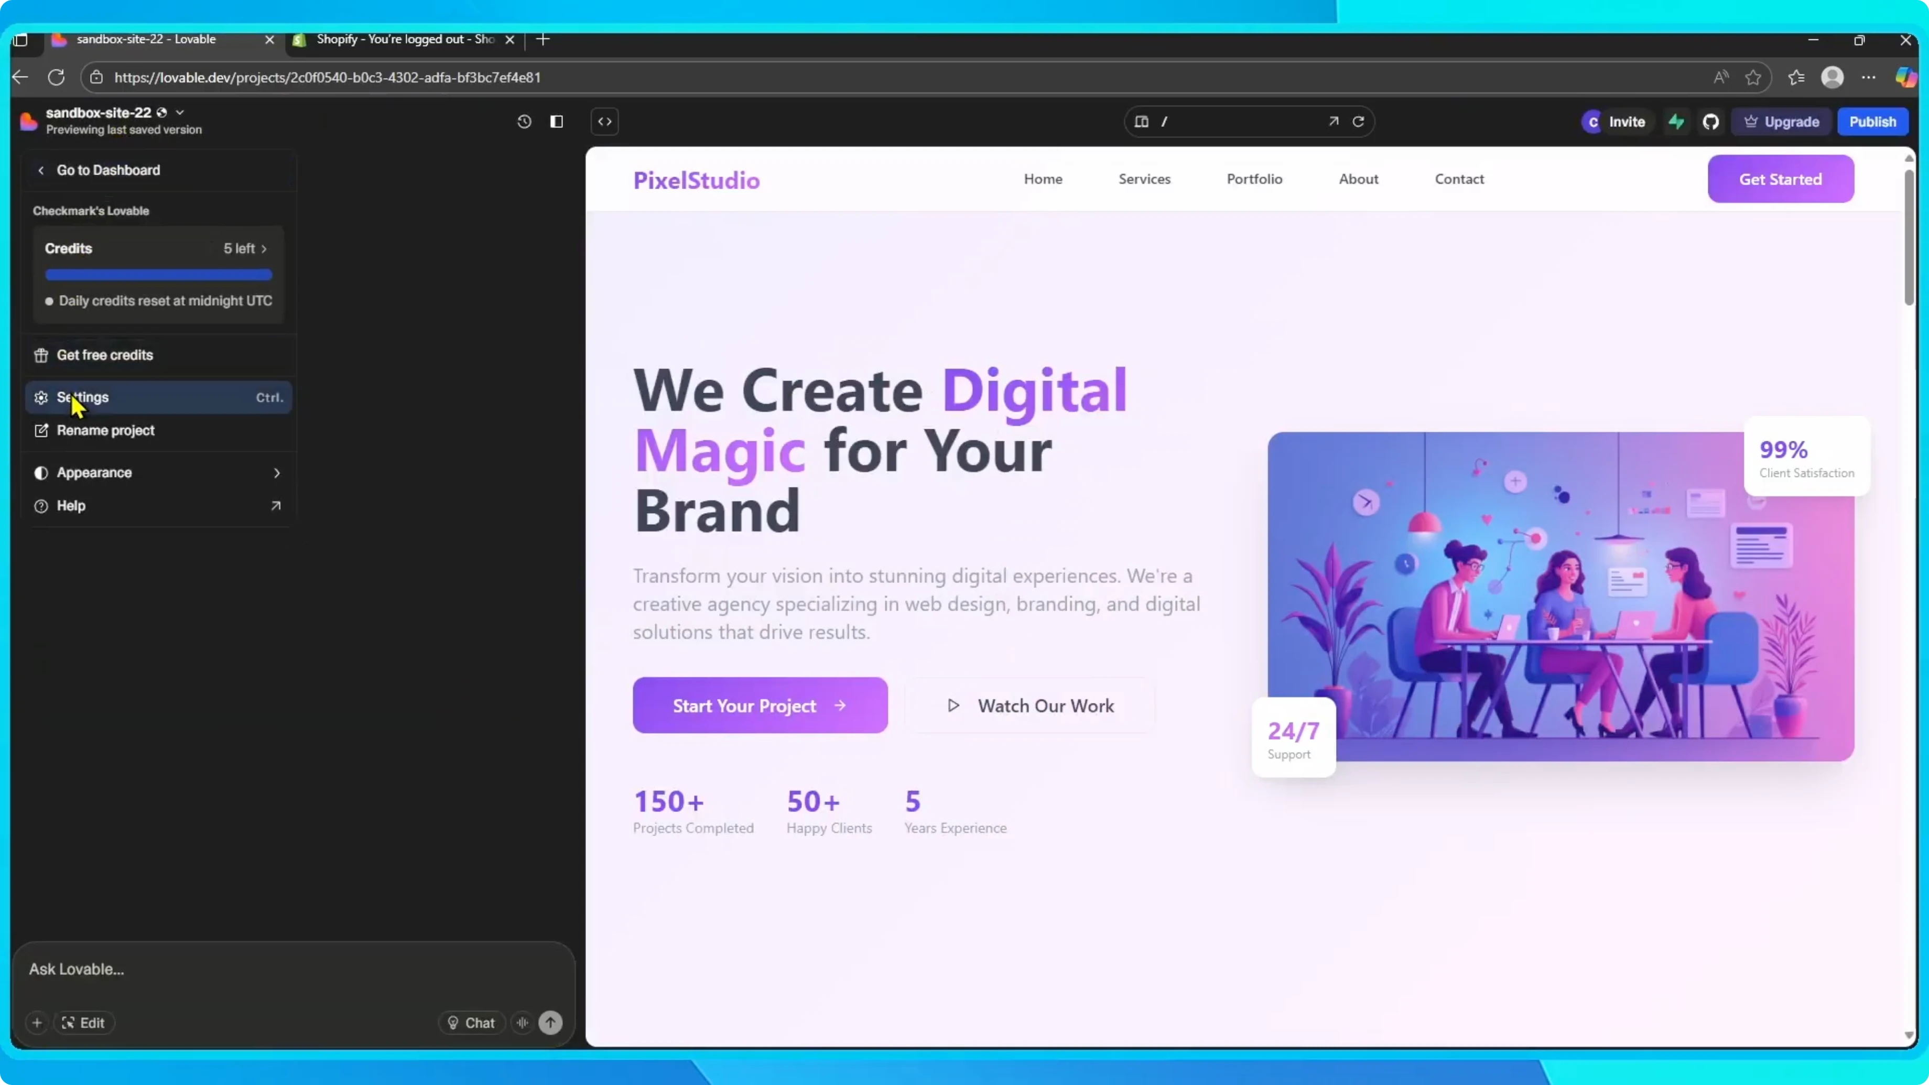Click the browser address bar URL
The image size is (1929, 1085).
coord(327,78)
